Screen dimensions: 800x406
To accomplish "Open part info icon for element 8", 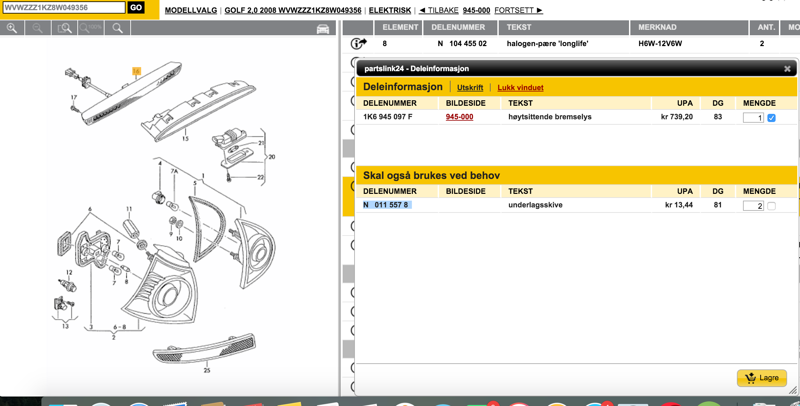I will tap(358, 43).
